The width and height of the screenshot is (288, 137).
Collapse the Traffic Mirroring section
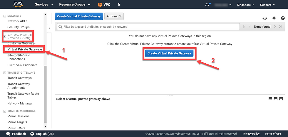point(5,111)
